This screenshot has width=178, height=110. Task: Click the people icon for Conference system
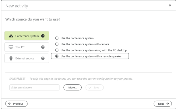11,36
